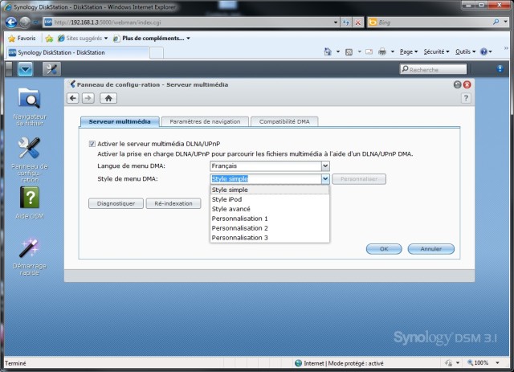Screen dimensions: 514x372
Task: Minimize the Serveur multimédia panel
Action: click(x=457, y=84)
